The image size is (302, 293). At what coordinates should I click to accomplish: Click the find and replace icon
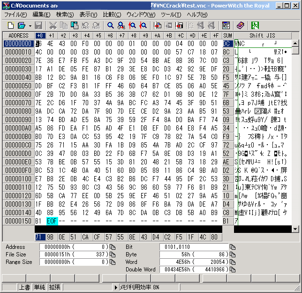[121, 25]
